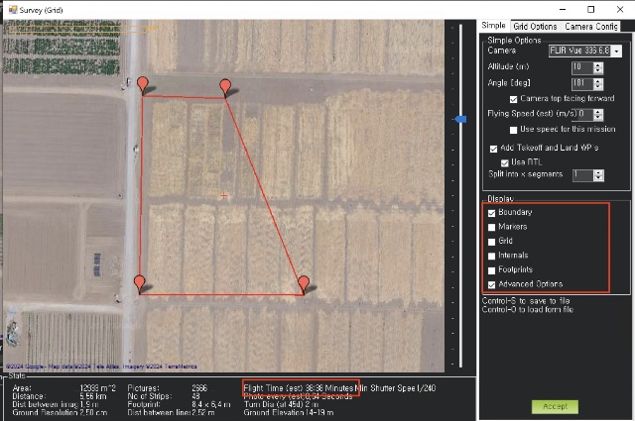
Task: Click the bottom-left boundary waypoint marker
Action: tap(140, 283)
